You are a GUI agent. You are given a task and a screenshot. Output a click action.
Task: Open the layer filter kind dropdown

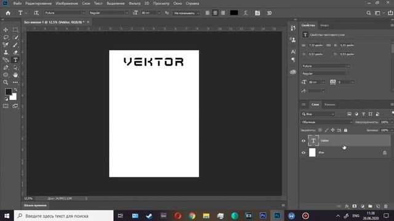318,114
